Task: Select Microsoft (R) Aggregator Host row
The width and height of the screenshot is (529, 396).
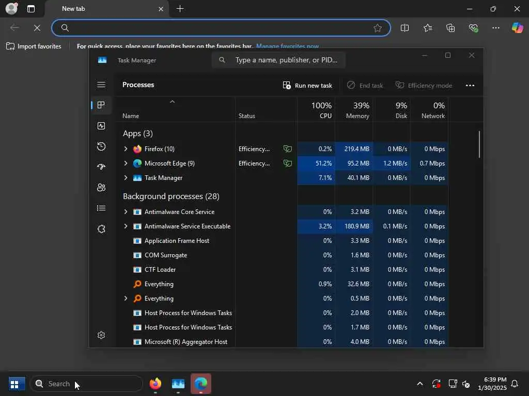Action: [x=283, y=342]
